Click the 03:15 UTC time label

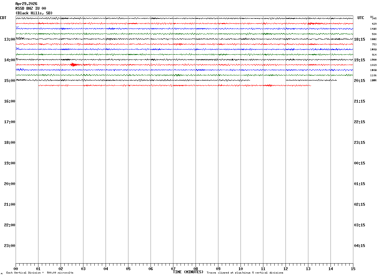pos(360,225)
